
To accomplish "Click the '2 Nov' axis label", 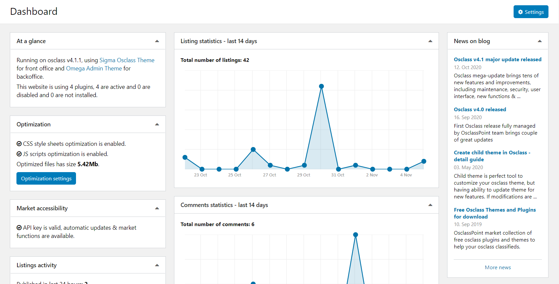I will 372,175.
